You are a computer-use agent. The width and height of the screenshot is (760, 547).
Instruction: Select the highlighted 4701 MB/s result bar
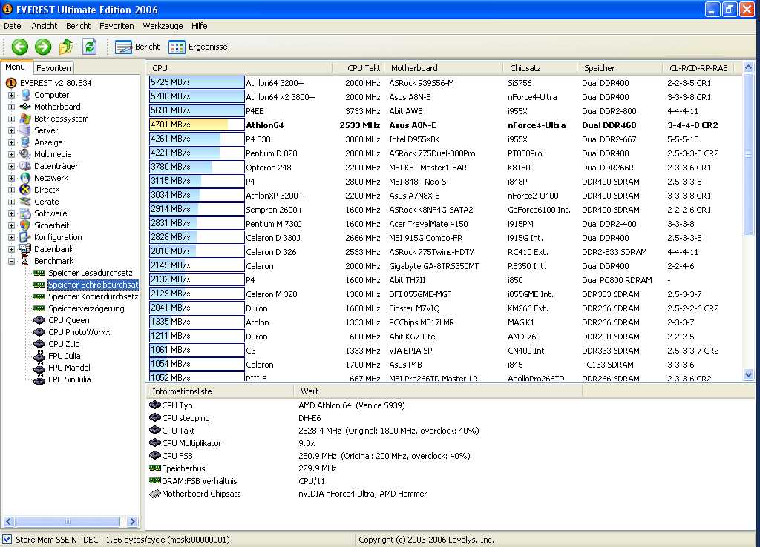[196, 125]
